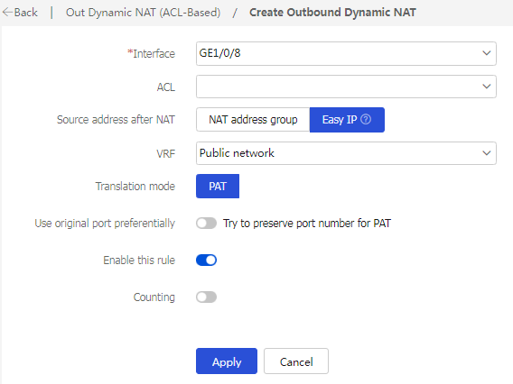Select the NAT address group option
513x384 pixels.
click(x=253, y=120)
